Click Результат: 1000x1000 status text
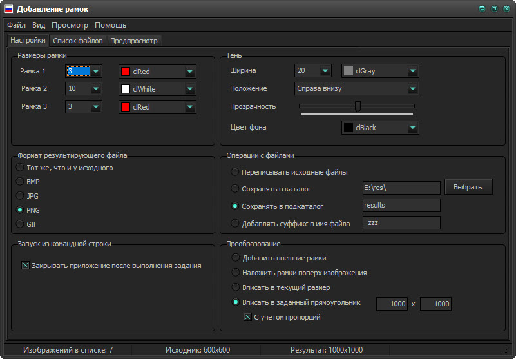516x359 pixels. point(327,350)
